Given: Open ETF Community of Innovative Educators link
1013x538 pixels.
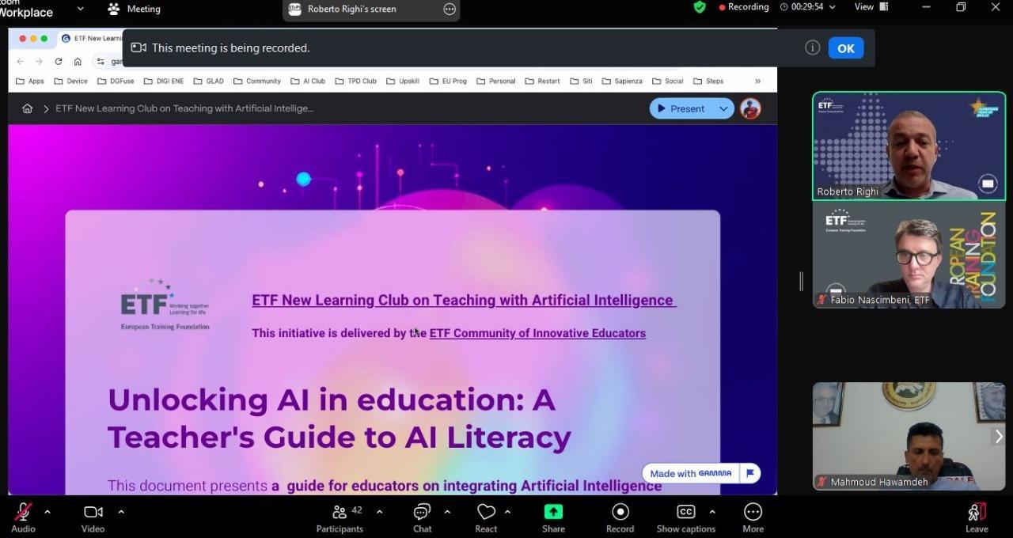Looking at the screenshot, I should point(537,333).
